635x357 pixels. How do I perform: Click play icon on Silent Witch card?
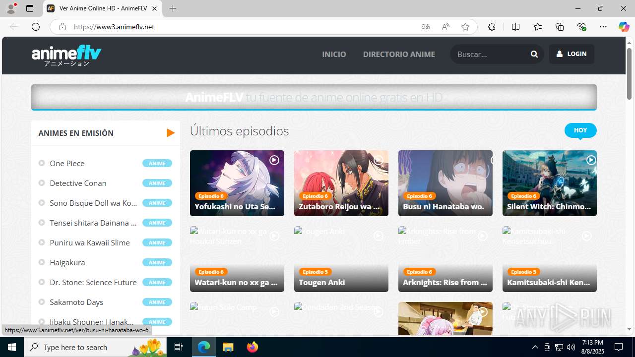click(x=591, y=160)
